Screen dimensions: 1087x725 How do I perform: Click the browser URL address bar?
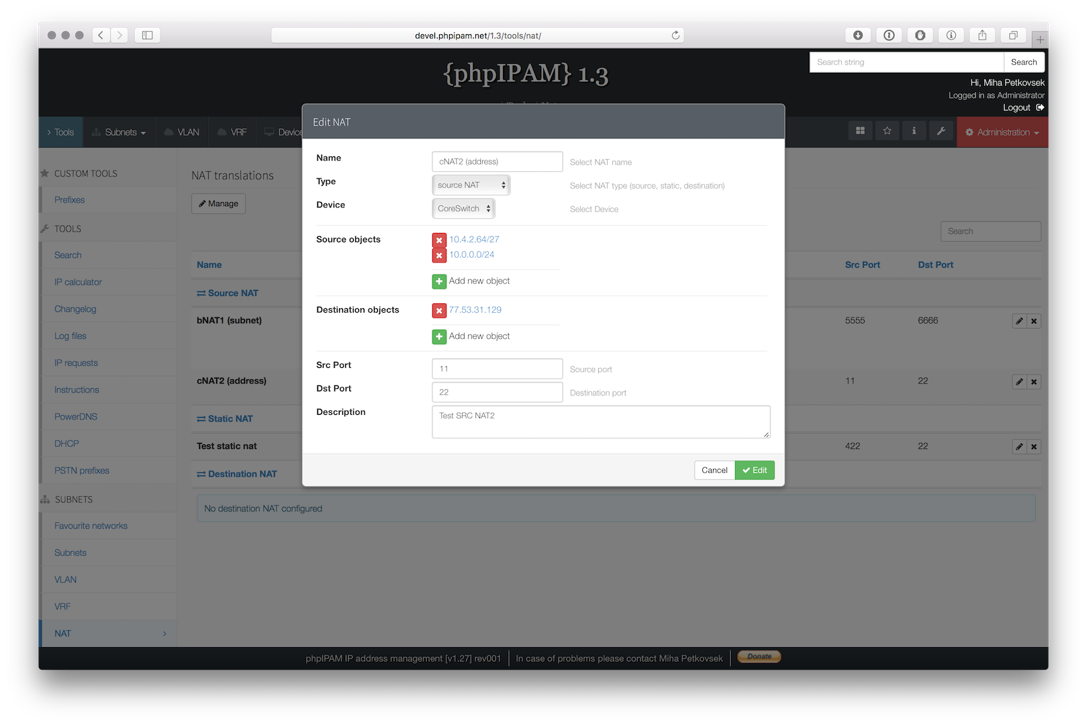click(477, 35)
